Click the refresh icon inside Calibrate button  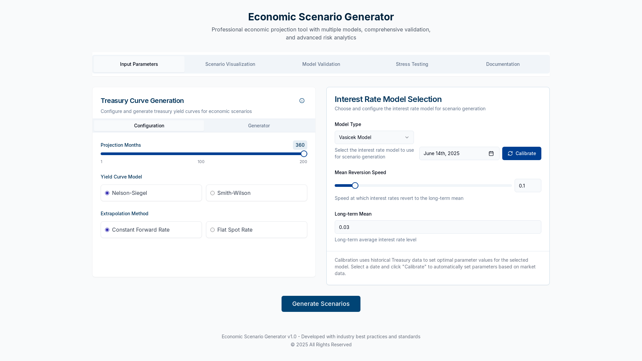coord(510,153)
